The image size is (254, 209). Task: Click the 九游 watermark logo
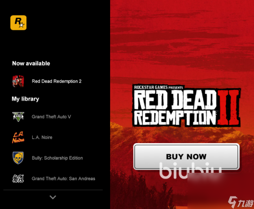click(241, 202)
